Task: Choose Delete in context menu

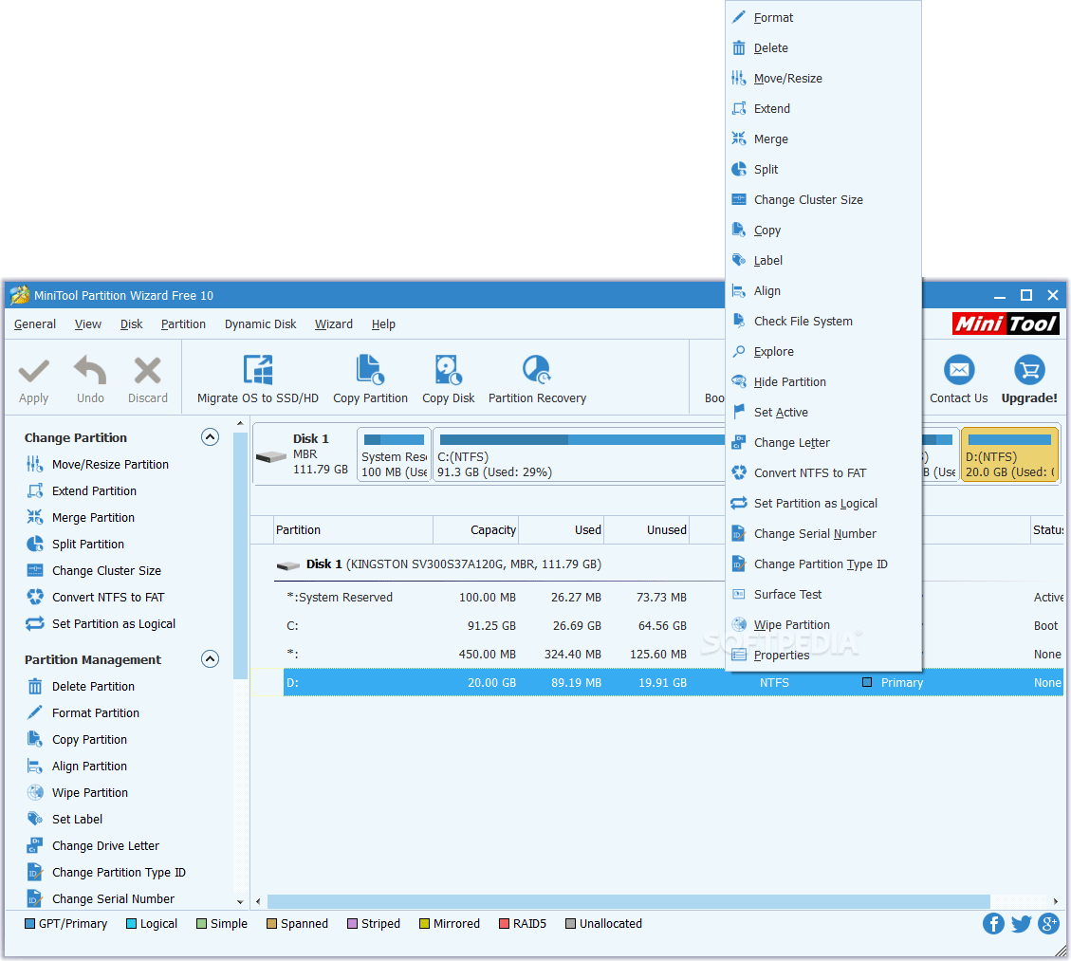Action: [823, 47]
